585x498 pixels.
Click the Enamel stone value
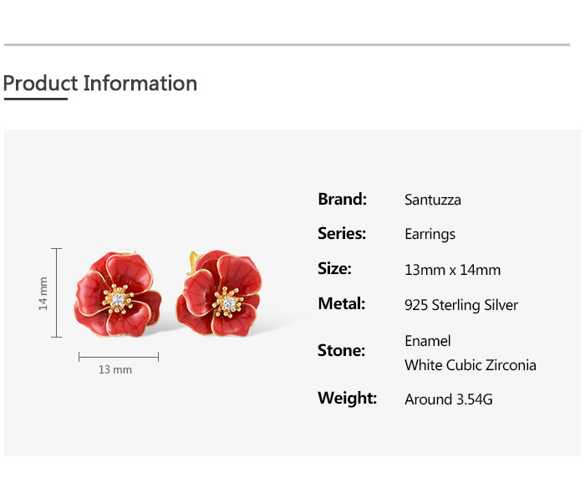pos(427,340)
